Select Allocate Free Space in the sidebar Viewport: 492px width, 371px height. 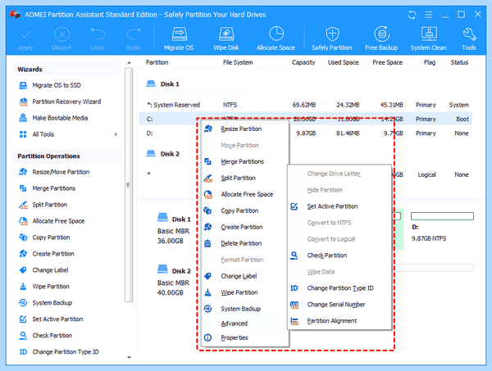click(x=52, y=221)
